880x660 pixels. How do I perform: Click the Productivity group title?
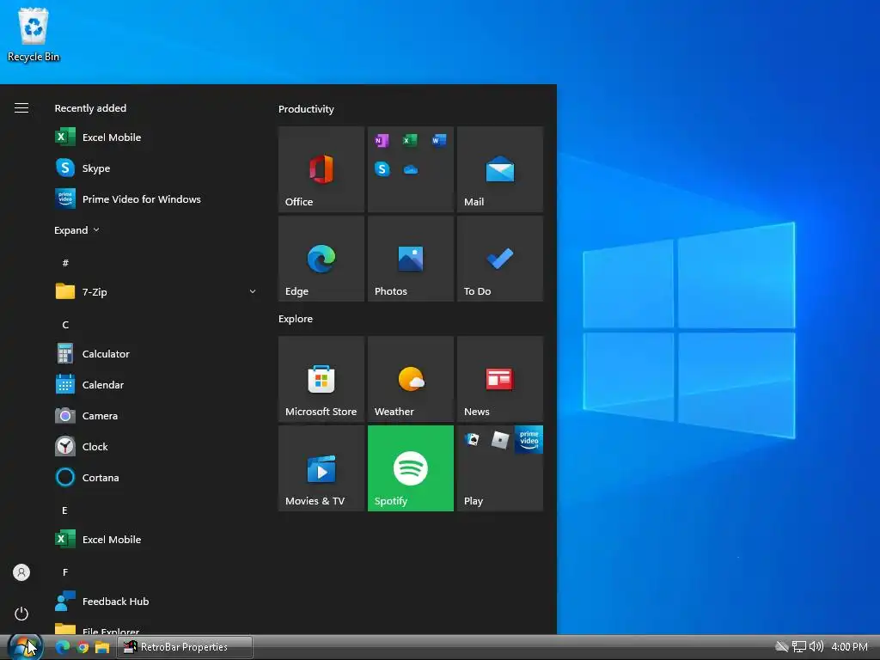306,109
